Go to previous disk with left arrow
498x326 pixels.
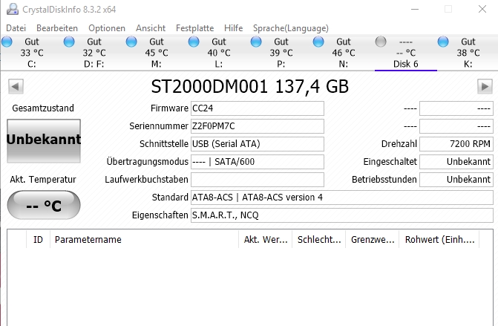coord(16,86)
